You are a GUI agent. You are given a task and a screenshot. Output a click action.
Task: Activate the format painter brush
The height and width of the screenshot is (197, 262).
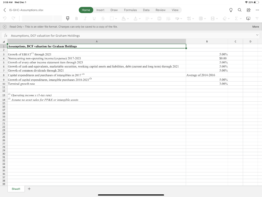pyautogui.click(x=68, y=18)
